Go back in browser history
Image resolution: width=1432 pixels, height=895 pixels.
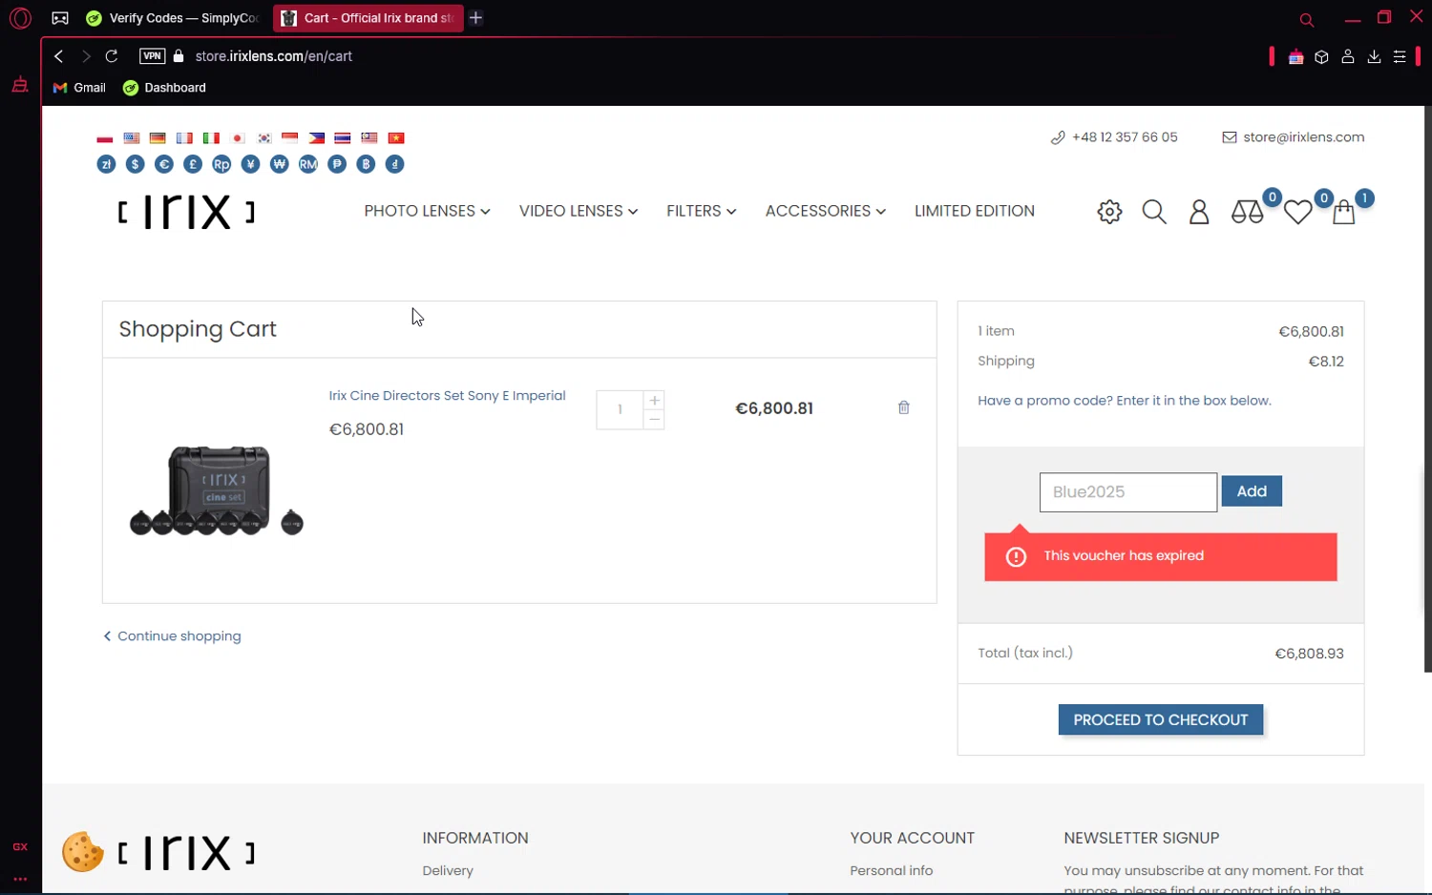(59, 56)
